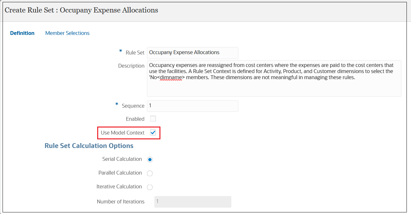The width and height of the screenshot is (411, 214).
Task: Choose Parallel Calculation mode
Action: click(150, 173)
